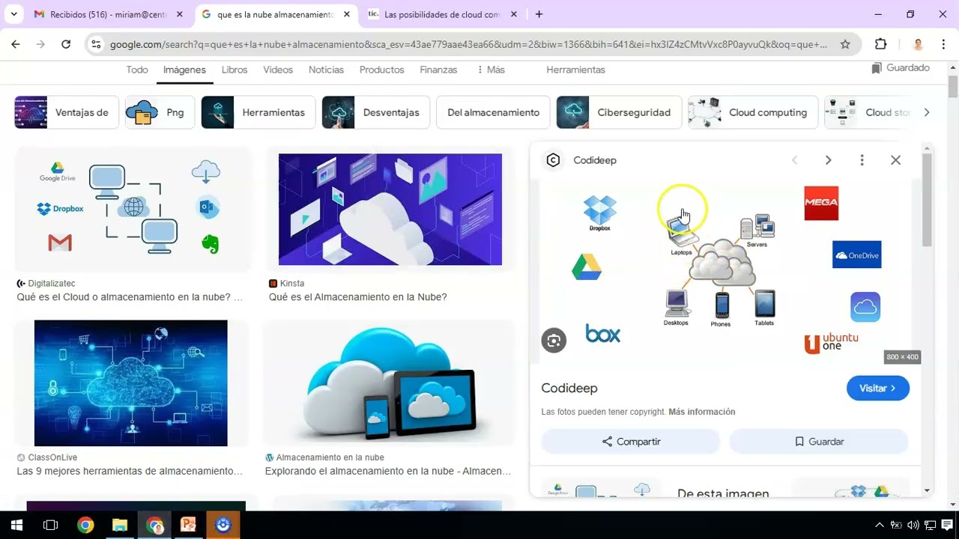Open Windows Start menu

[15, 525]
